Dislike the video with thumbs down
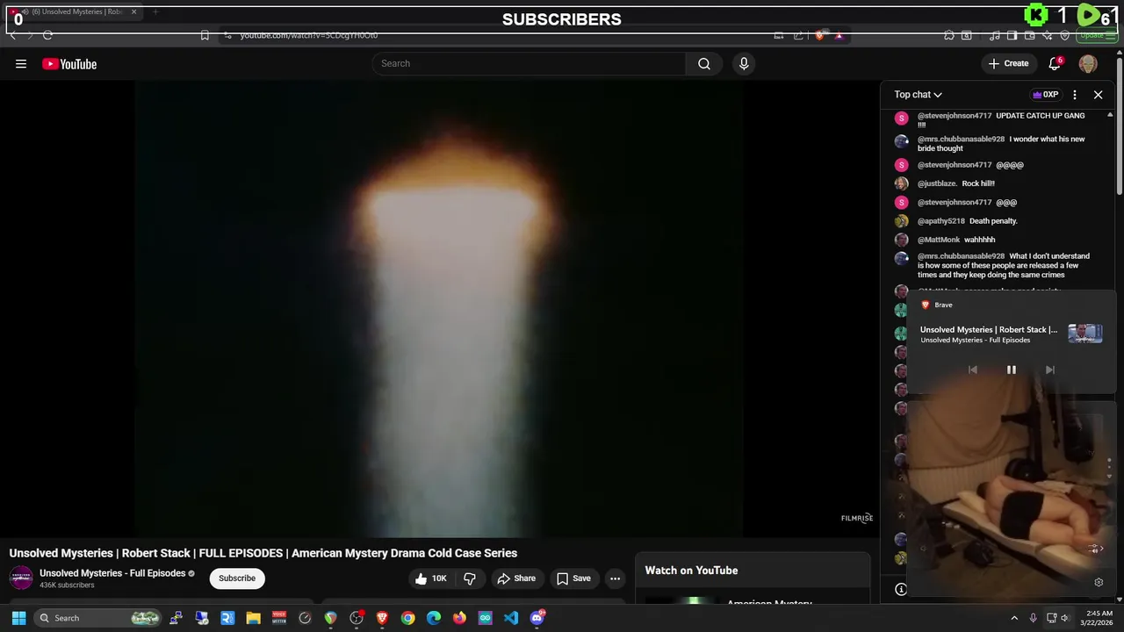The height and width of the screenshot is (632, 1124). coord(470,578)
